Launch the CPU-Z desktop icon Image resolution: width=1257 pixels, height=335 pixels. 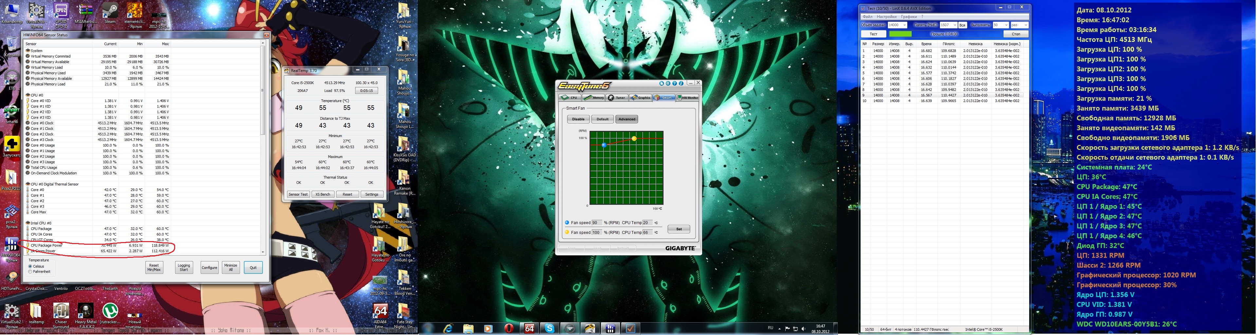coord(61,12)
